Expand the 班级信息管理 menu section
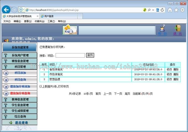 (20, 61)
